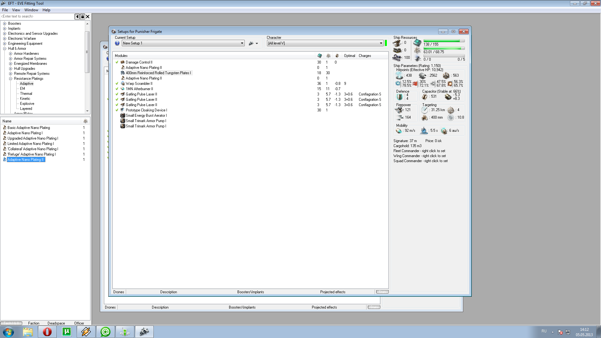Click the green character skill indicator bar
601x338 pixels.
point(386,43)
